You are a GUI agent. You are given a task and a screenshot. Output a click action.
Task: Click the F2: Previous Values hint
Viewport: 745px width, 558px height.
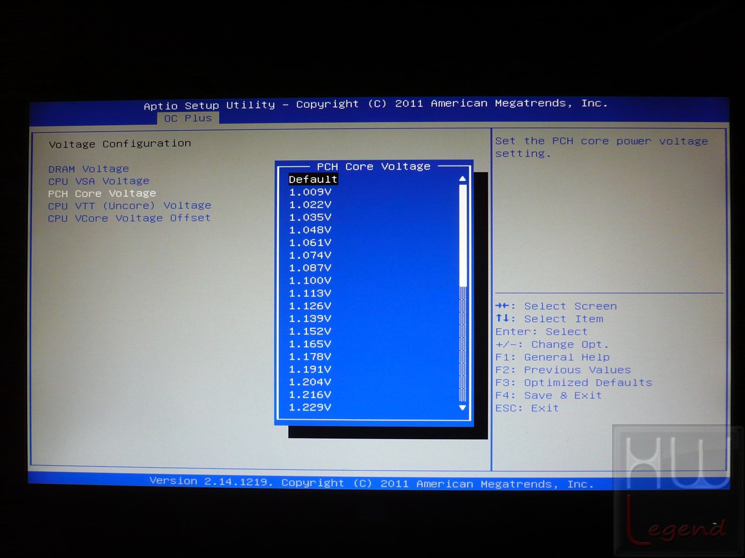coord(563,370)
